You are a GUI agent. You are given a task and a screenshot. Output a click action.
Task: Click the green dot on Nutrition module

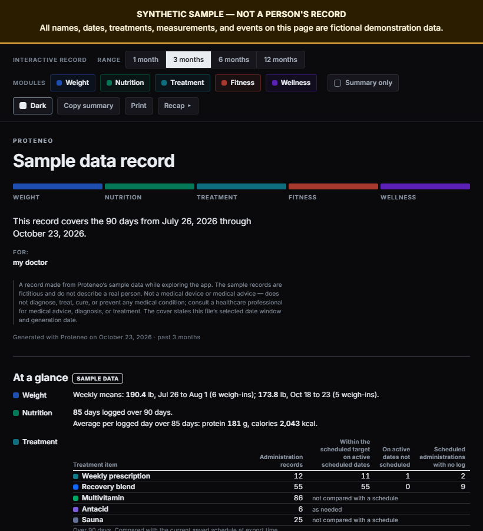(x=109, y=83)
